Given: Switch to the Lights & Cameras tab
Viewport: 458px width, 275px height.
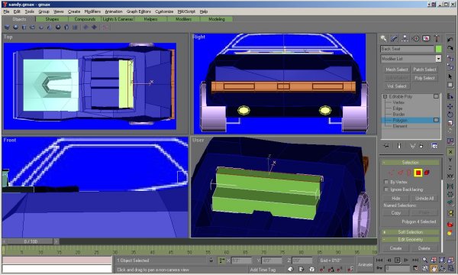Looking at the screenshot, I should click(x=118, y=19).
